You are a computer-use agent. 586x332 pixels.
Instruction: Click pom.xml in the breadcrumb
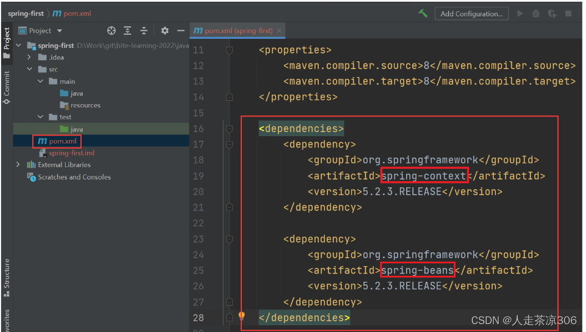(72, 14)
